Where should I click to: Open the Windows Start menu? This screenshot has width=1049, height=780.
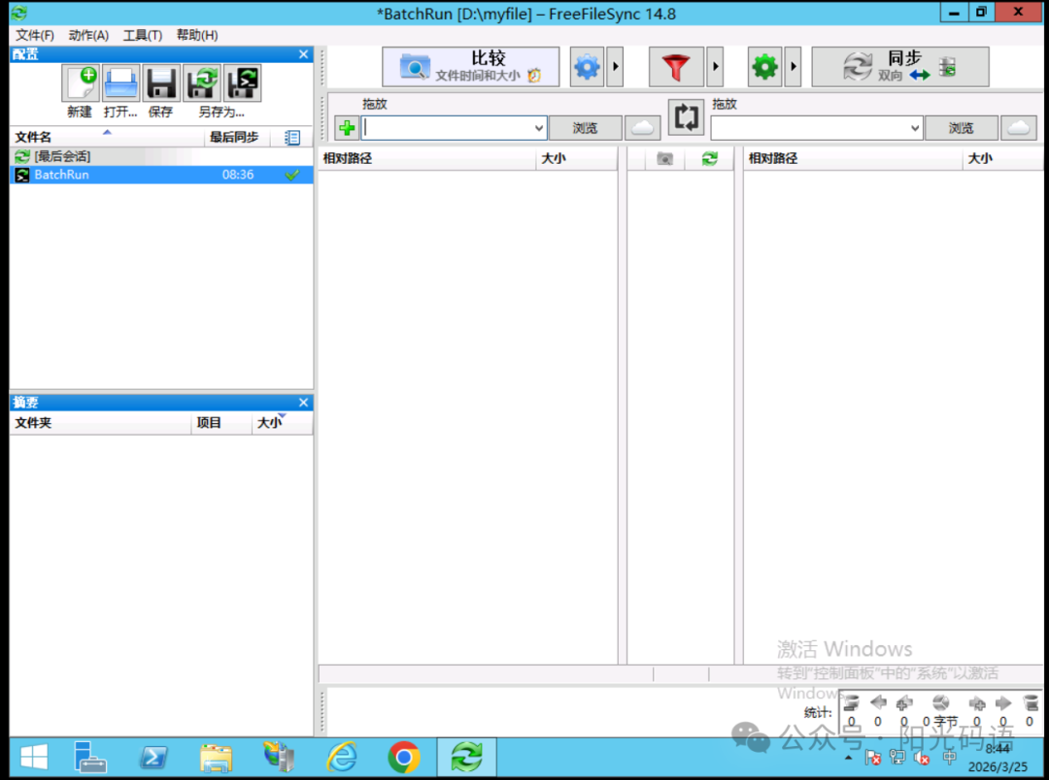(x=34, y=758)
